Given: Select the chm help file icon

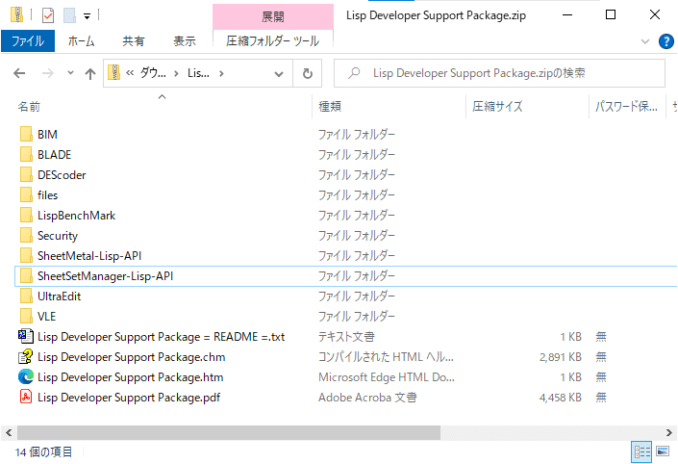Looking at the screenshot, I should click(26, 356).
